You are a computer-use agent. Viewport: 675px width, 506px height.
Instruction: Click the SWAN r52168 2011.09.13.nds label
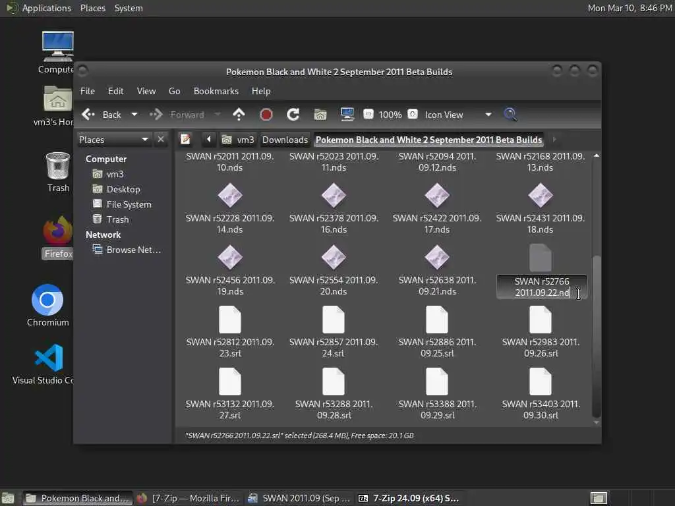(x=541, y=162)
